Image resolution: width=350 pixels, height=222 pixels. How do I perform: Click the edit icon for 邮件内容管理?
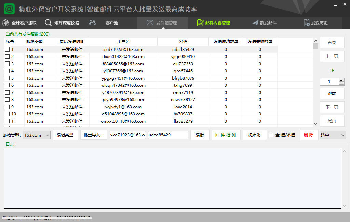[x=200, y=23]
